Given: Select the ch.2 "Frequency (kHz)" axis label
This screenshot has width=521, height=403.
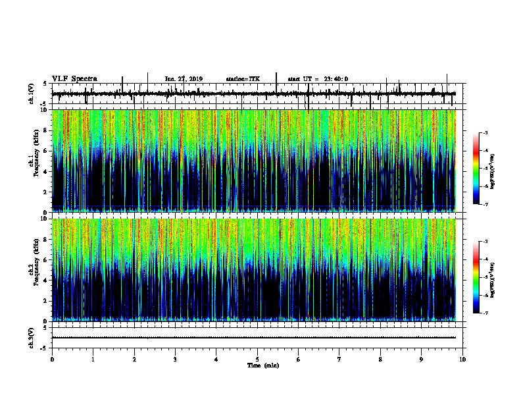Looking at the screenshot, I should click(x=36, y=262).
